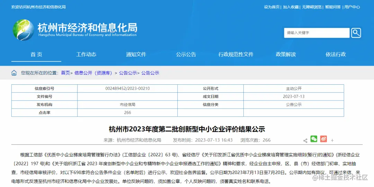Click the search magnifier icon button
This screenshot has width=374, height=187.
coord(356,33)
